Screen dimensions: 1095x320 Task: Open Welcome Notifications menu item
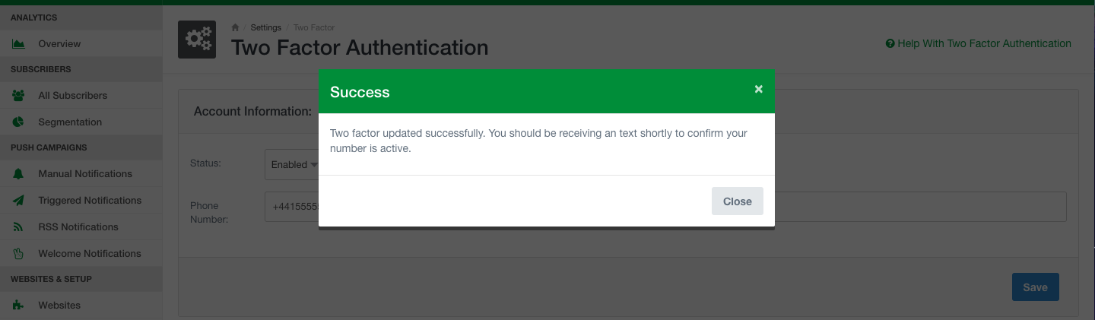coord(90,254)
